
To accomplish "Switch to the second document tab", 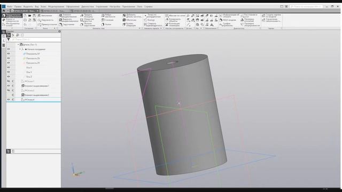I will coord(54,11).
